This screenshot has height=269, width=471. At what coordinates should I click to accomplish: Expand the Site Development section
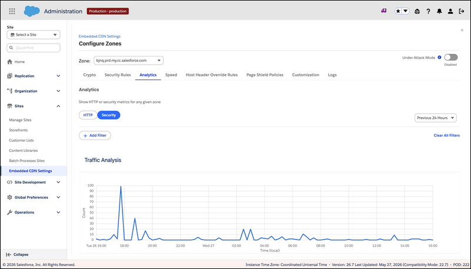58,182
